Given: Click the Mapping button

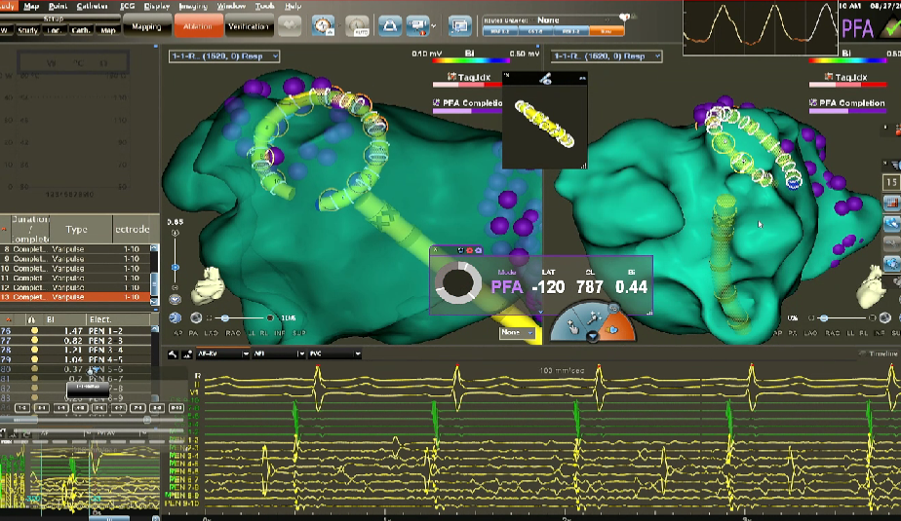Looking at the screenshot, I should (147, 27).
